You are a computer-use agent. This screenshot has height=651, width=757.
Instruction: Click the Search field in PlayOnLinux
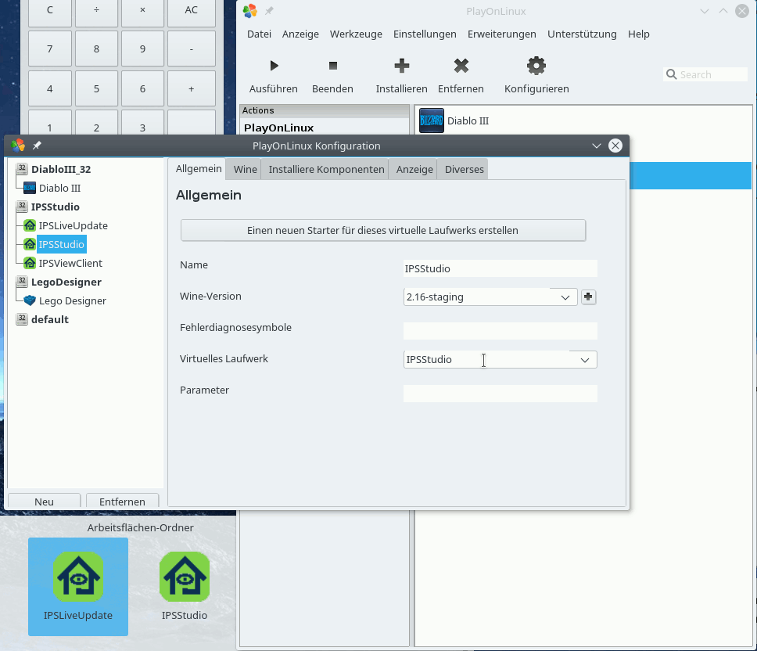point(705,74)
